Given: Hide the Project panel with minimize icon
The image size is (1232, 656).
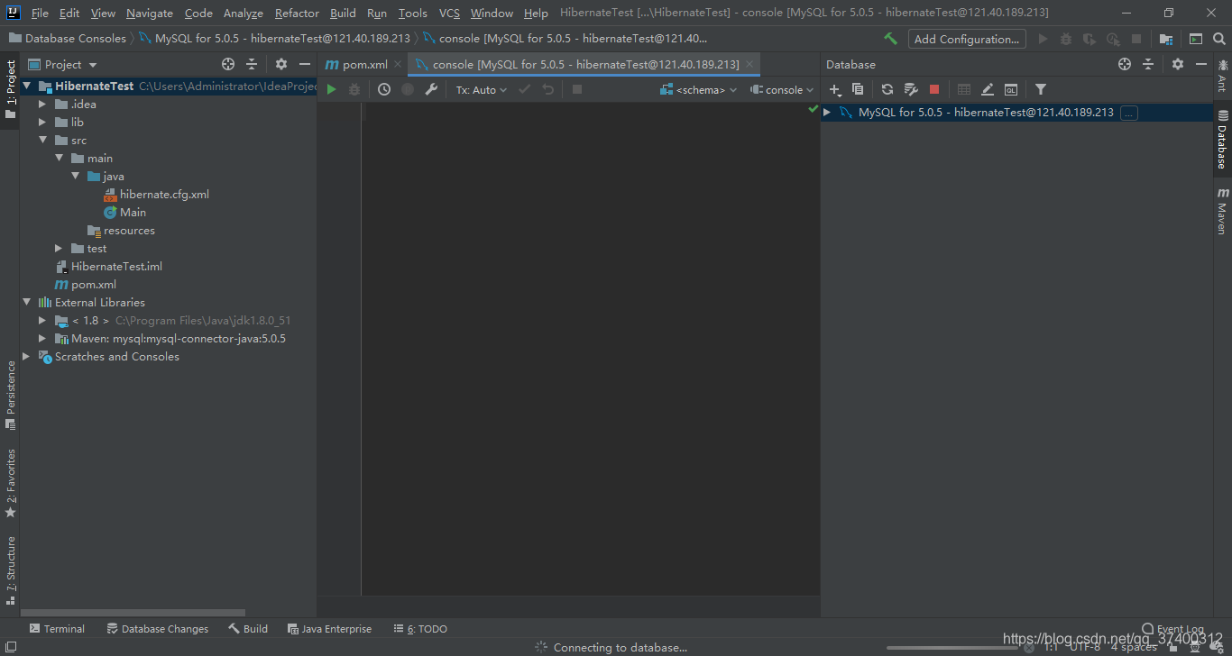Looking at the screenshot, I should (x=305, y=64).
